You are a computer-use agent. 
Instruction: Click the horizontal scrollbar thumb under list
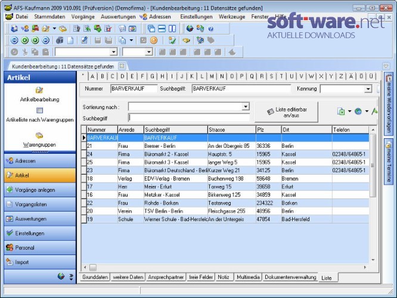[93, 268]
